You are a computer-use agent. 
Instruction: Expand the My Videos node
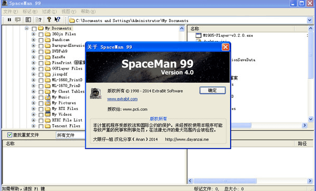34,114
